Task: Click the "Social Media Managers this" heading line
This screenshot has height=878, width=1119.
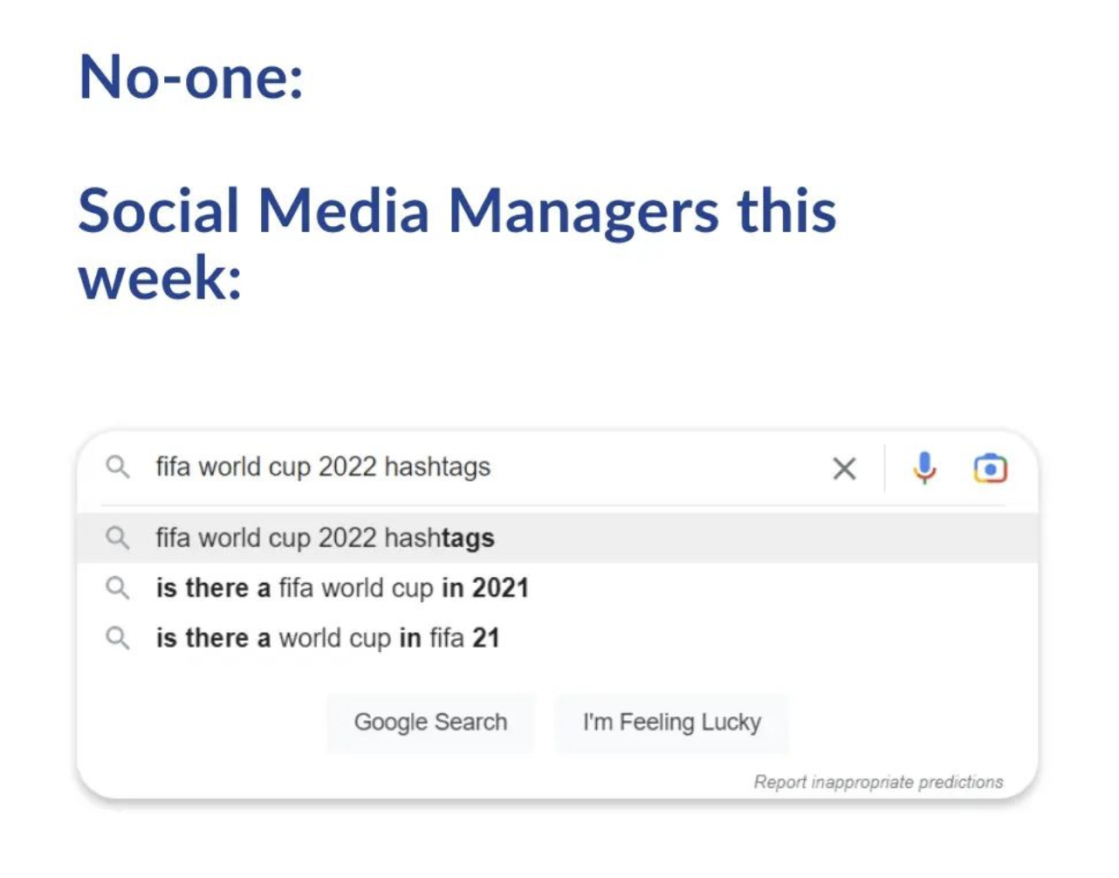Action: (x=457, y=211)
